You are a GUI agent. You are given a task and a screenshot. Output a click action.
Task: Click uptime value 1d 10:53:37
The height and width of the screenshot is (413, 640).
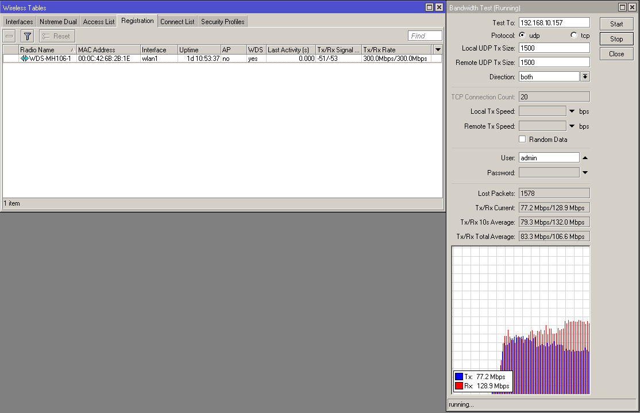(x=203, y=59)
